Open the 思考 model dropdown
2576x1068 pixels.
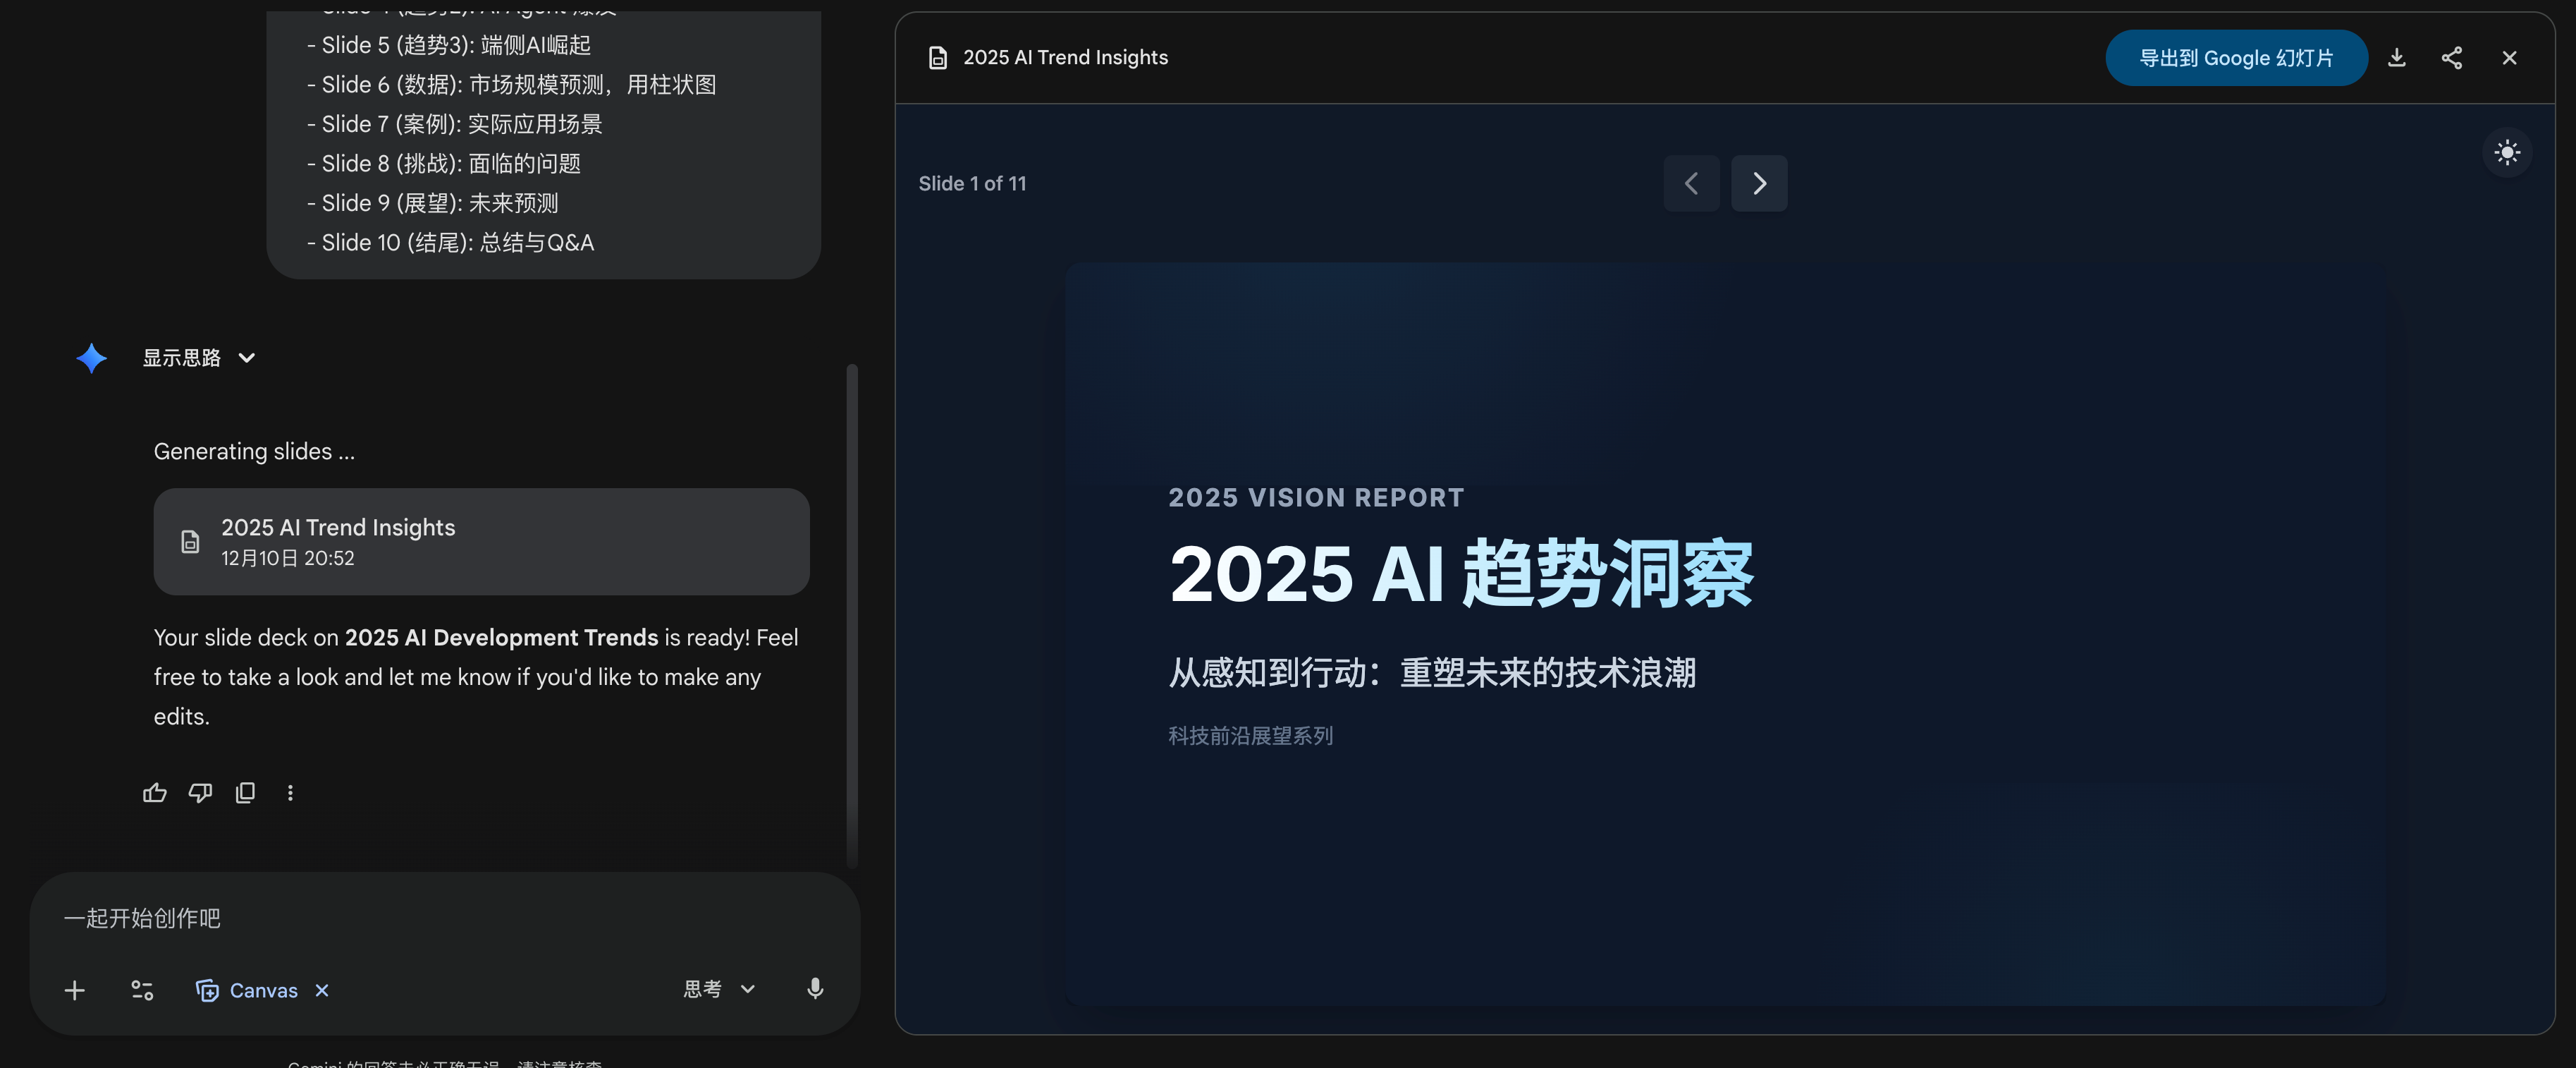tap(718, 989)
